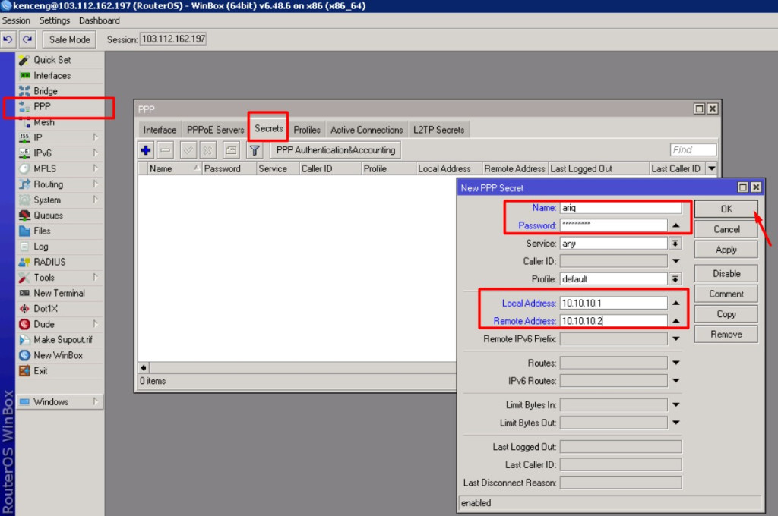Click the Disable X icon in PPP toolbar
The image size is (778, 516).
point(207,150)
